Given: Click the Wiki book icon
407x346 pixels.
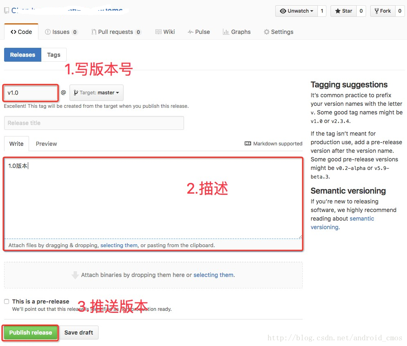Looking at the screenshot, I should pyautogui.click(x=158, y=32).
